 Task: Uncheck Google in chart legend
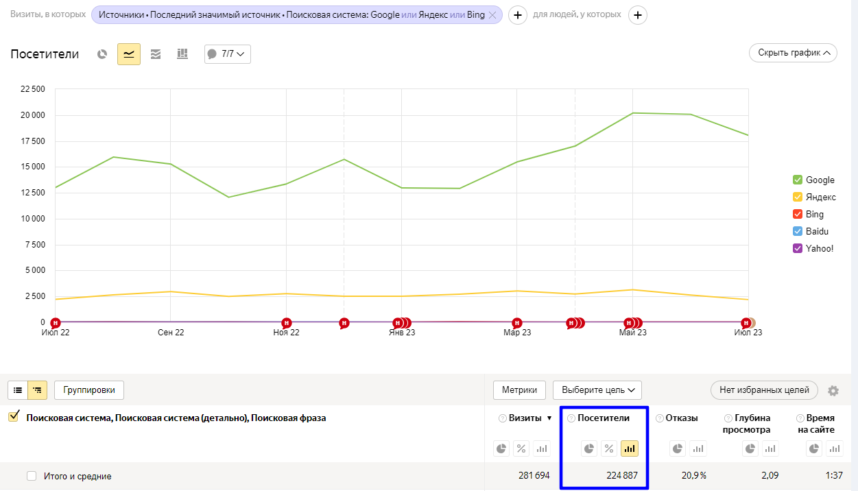click(x=797, y=180)
